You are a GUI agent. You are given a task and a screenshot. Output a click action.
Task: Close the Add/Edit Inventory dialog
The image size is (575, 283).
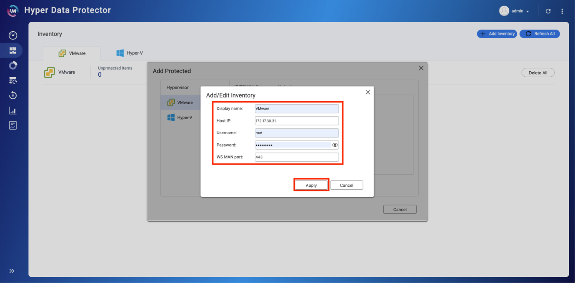[367, 93]
